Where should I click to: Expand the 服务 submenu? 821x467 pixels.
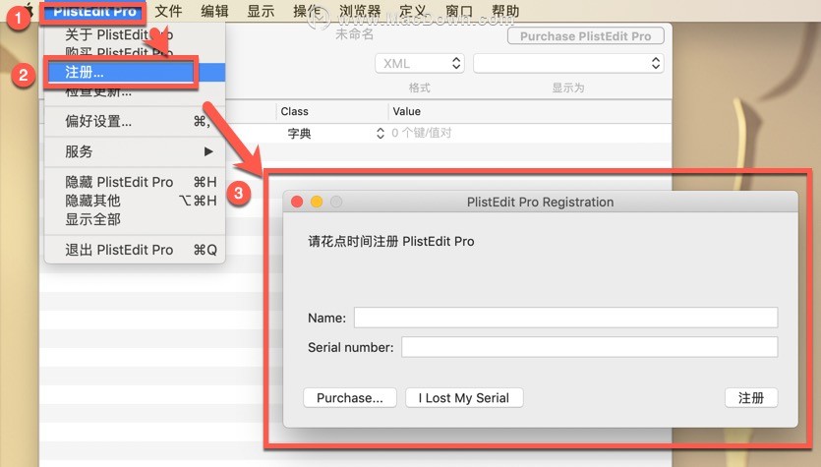point(135,151)
